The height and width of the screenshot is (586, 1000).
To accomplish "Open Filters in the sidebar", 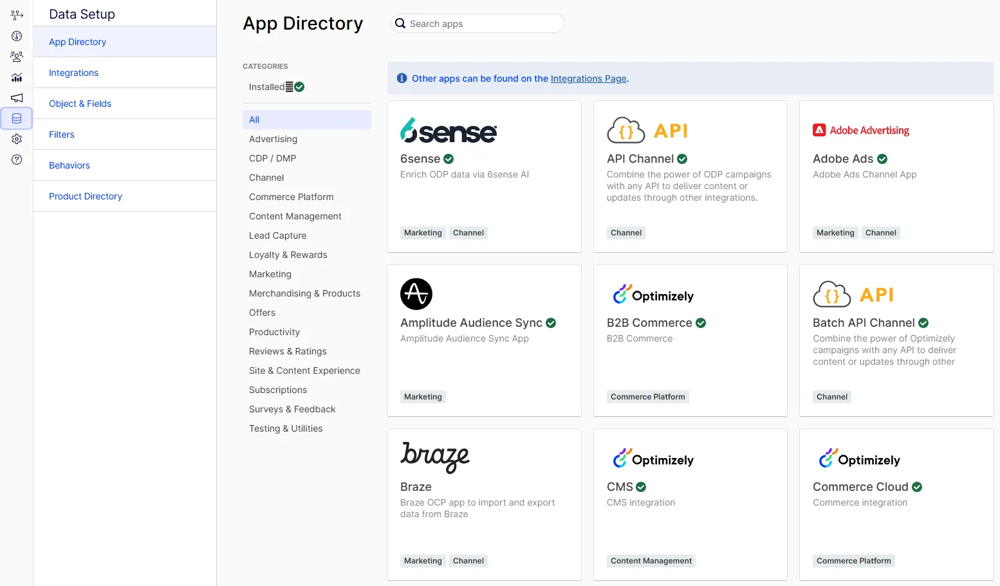I will (x=125, y=134).
